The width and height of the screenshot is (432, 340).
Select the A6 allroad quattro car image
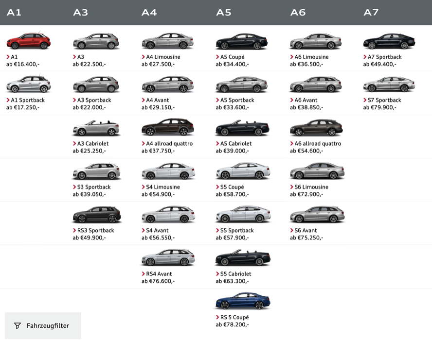316,128
